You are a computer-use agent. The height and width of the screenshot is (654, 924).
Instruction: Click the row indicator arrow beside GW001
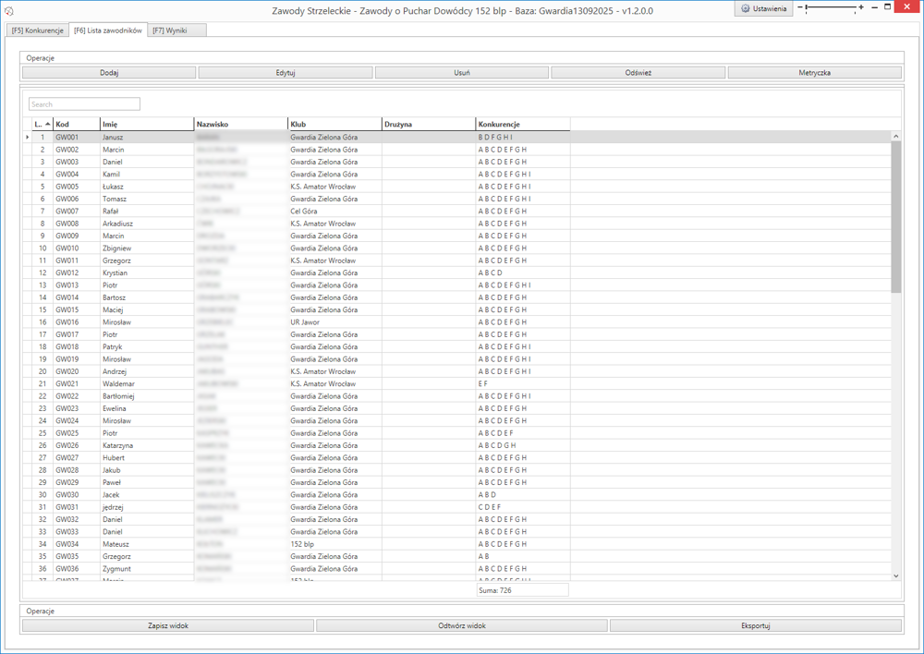pos(27,138)
